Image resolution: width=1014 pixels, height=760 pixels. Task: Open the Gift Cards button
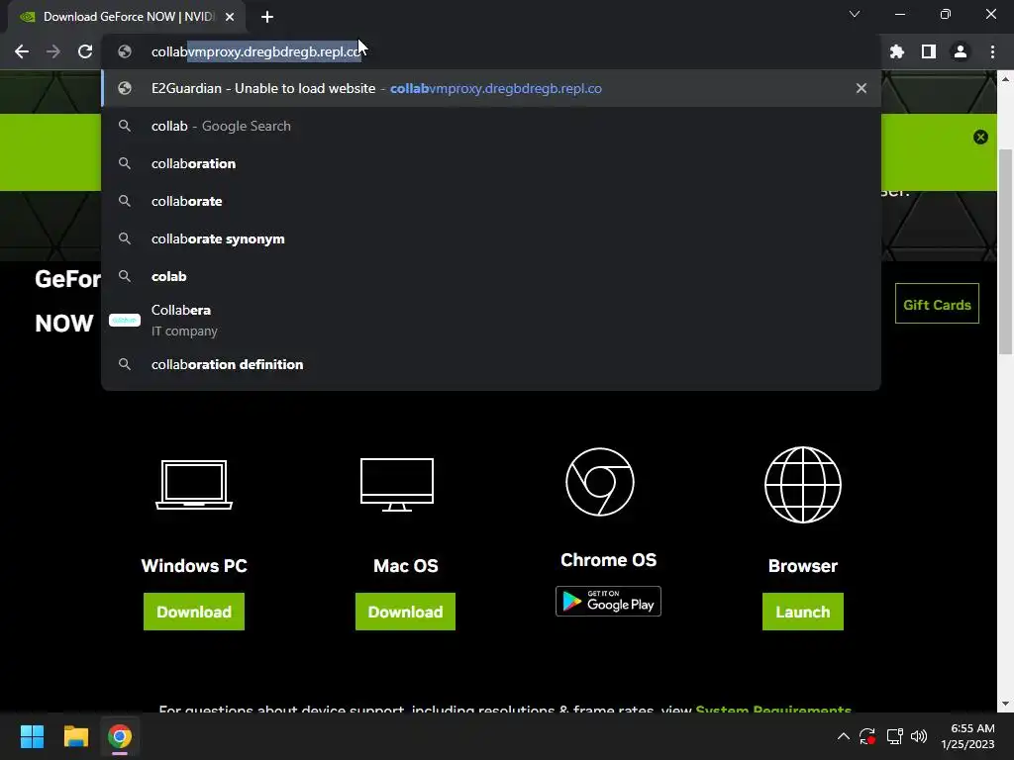point(937,304)
